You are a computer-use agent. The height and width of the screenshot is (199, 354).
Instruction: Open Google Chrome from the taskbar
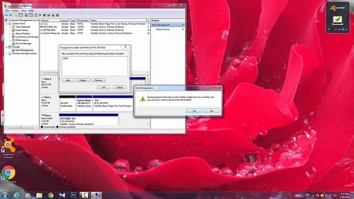pyautogui.click(x=50, y=195)
